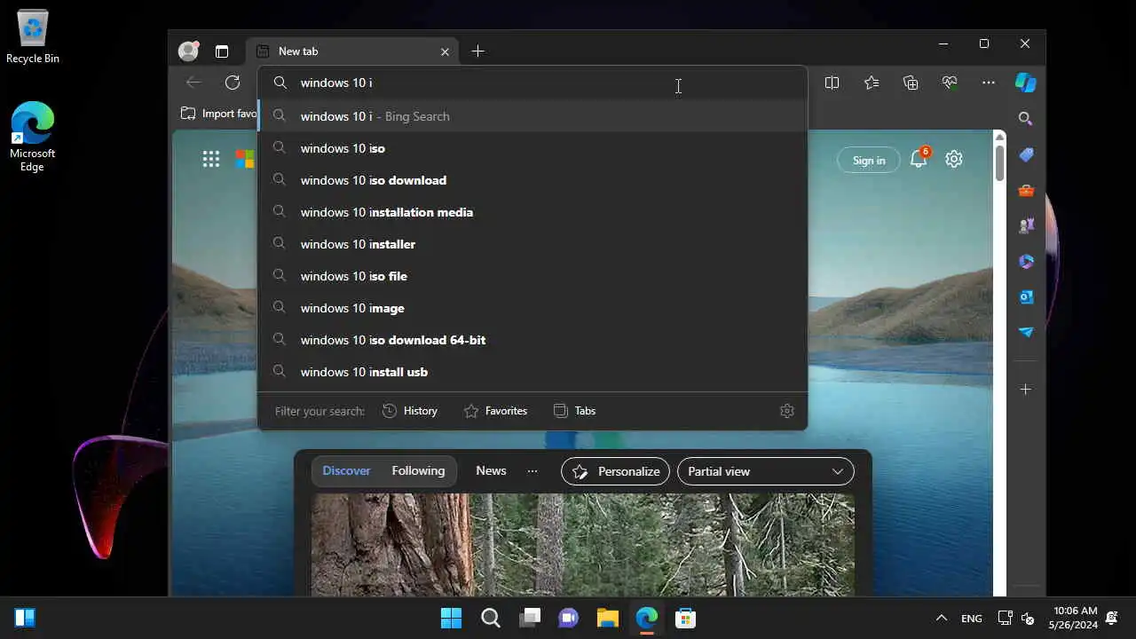1136x639 pixels.
Task: Select windows 10 iso download 64-bit suggestion
Action: tap(532, 340)
